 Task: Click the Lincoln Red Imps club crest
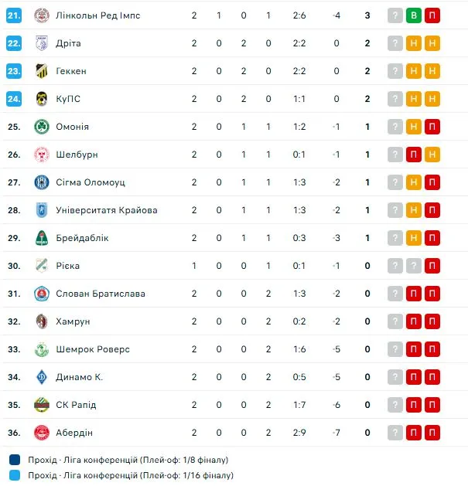pyautogui.click(x=42, y=15)
